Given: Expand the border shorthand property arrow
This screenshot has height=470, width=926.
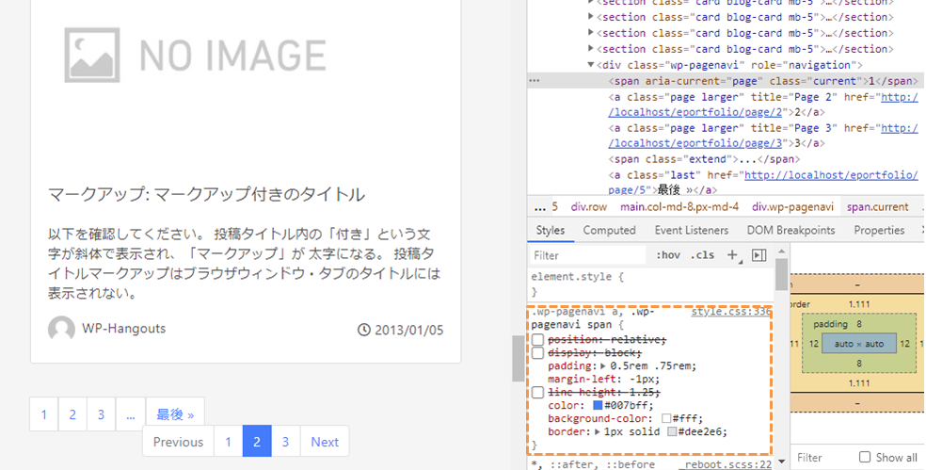Looking at the screenshot, I should point(596,432).
